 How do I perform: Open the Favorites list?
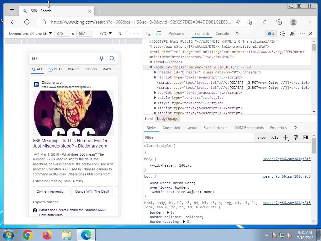pyautogui.click(x=265, y=22)
